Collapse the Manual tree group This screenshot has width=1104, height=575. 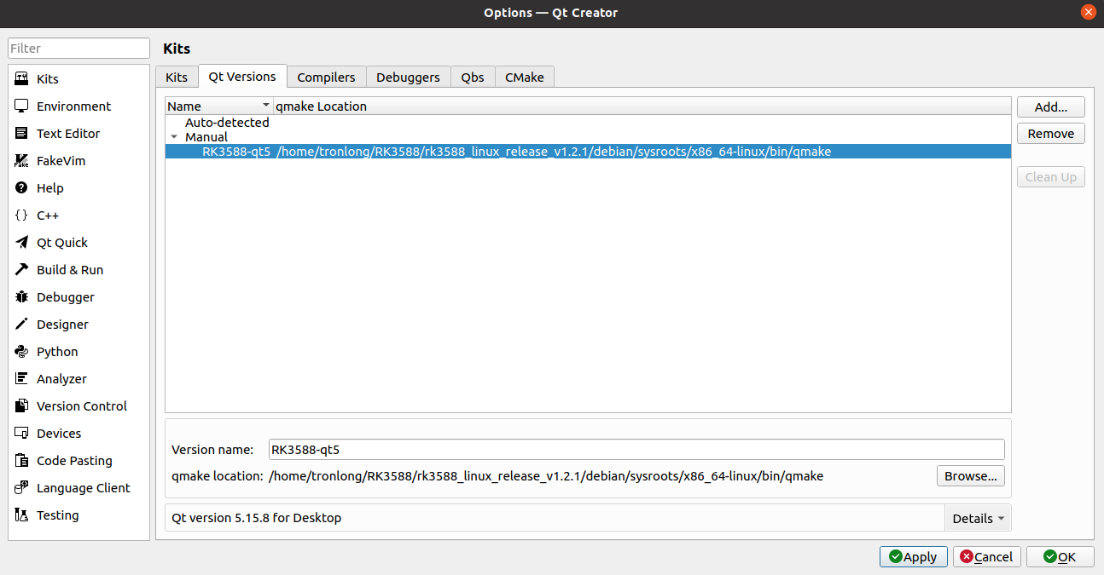point(174,137)
